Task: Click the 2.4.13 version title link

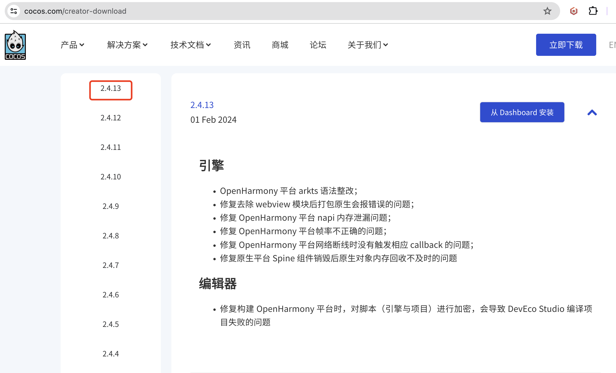Action: pos(202,105)
